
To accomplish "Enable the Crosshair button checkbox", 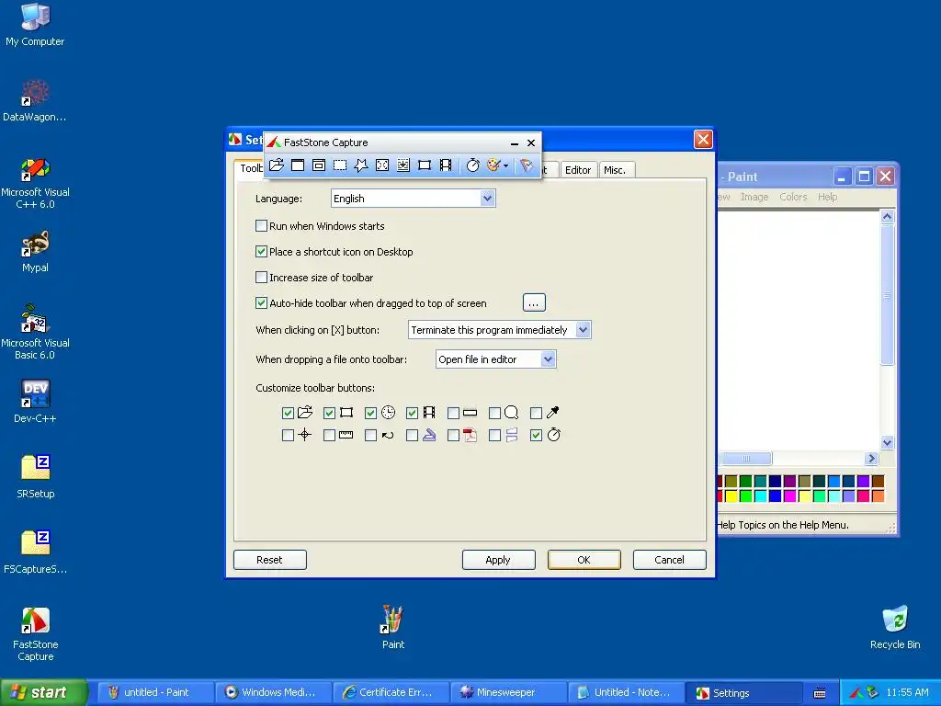I will coord(288,435).
